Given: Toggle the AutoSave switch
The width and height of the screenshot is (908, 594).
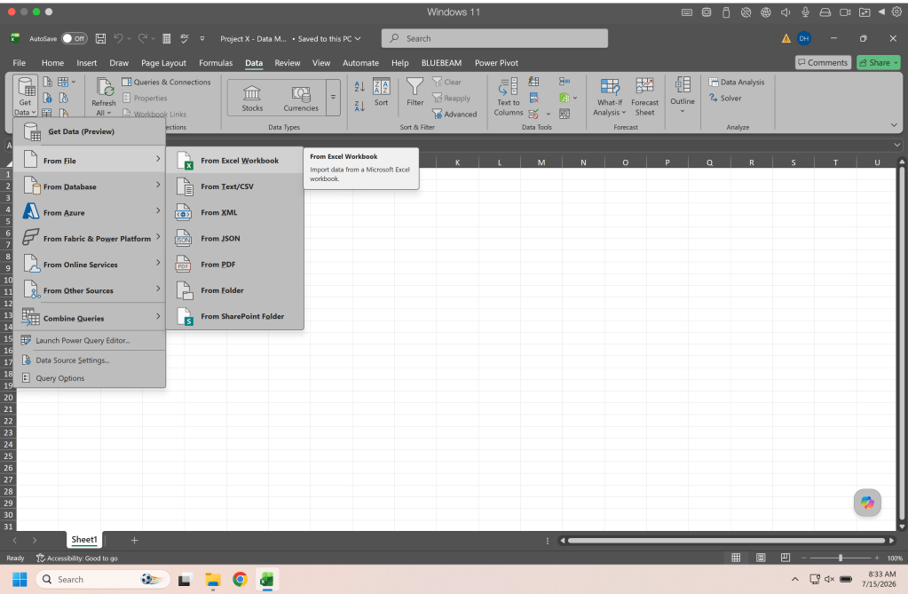Looking at the screenshot, I should 75,38.
